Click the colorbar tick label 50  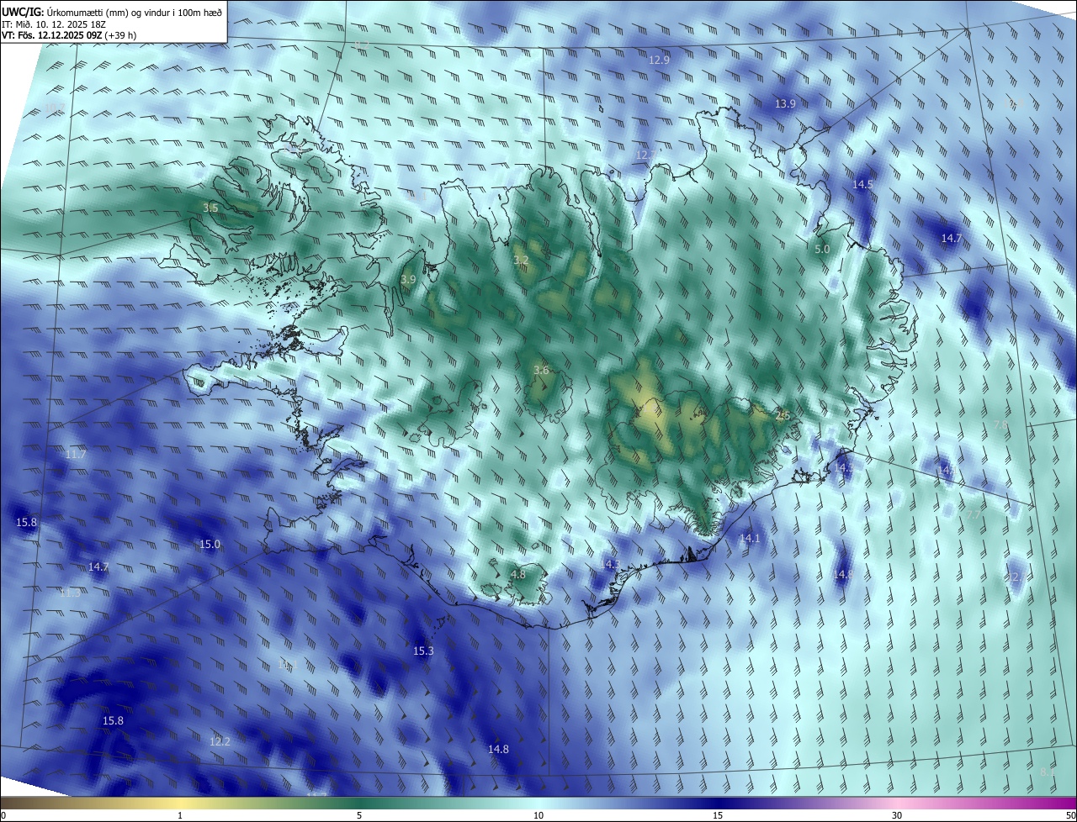pos(1070,815)
